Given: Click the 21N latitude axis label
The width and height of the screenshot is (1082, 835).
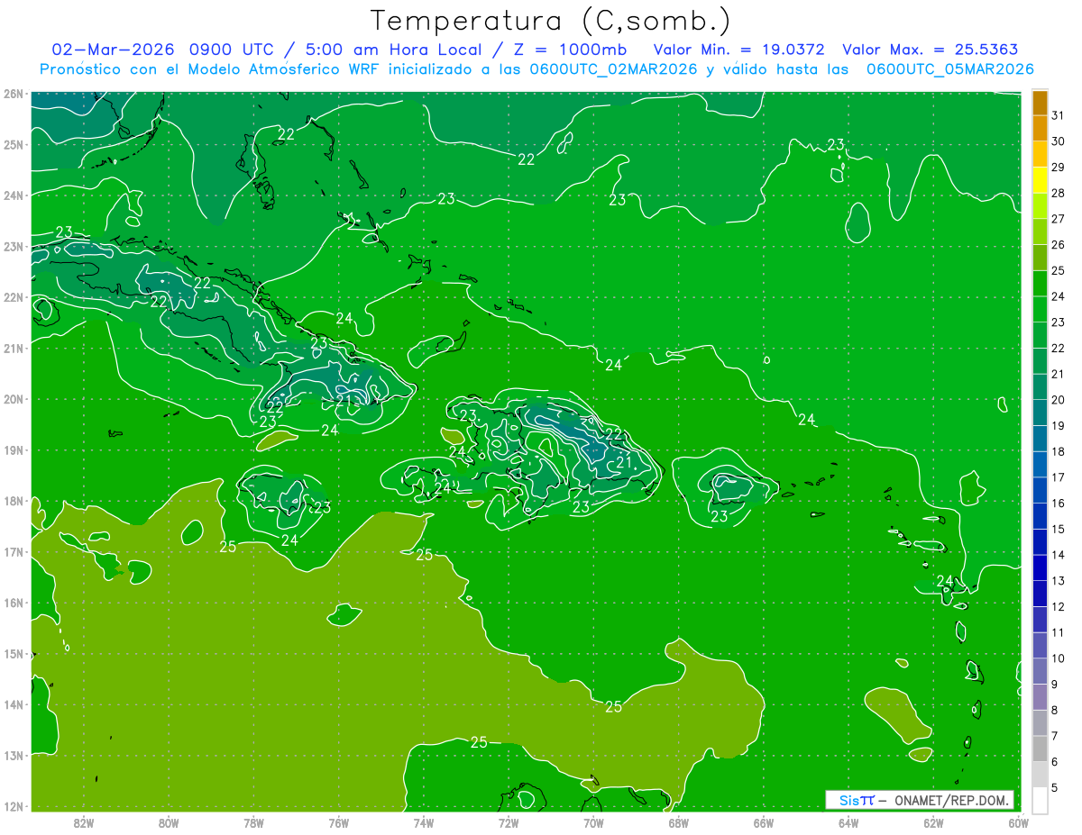Looking at the screenshot, I should click(13, 348).
